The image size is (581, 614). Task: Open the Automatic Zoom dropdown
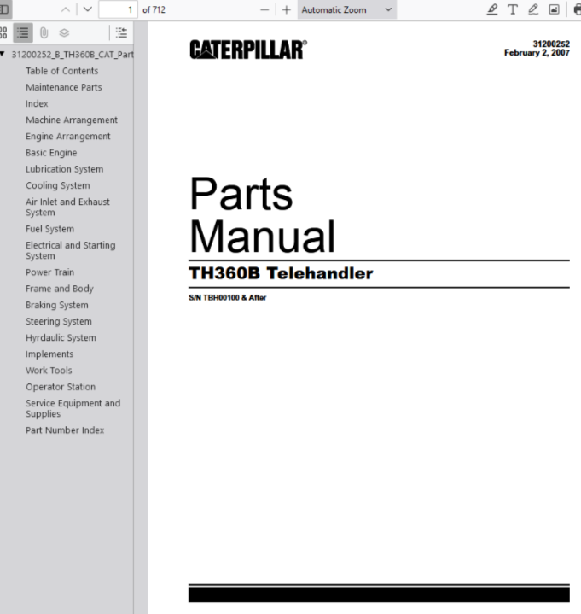tap(346, 9)
